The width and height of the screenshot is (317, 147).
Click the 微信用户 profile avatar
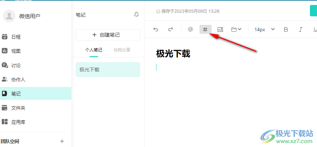coord(9,16)
